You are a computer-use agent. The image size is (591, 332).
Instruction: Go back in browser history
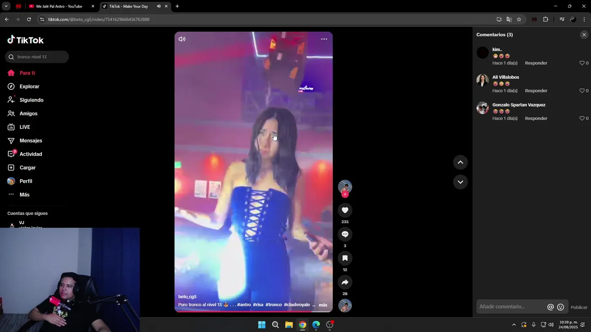click(x=6, y=19)
